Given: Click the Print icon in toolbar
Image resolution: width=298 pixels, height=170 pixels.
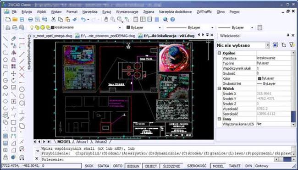Looking at the screenshot, I should coord(30,19).
